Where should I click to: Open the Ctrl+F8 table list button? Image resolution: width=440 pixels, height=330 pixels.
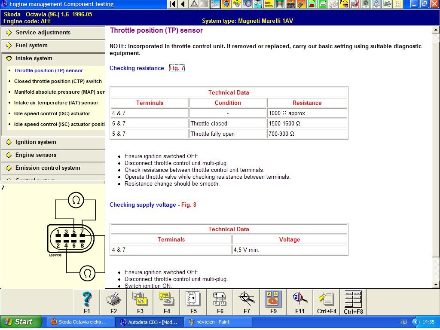pos(353,302)
